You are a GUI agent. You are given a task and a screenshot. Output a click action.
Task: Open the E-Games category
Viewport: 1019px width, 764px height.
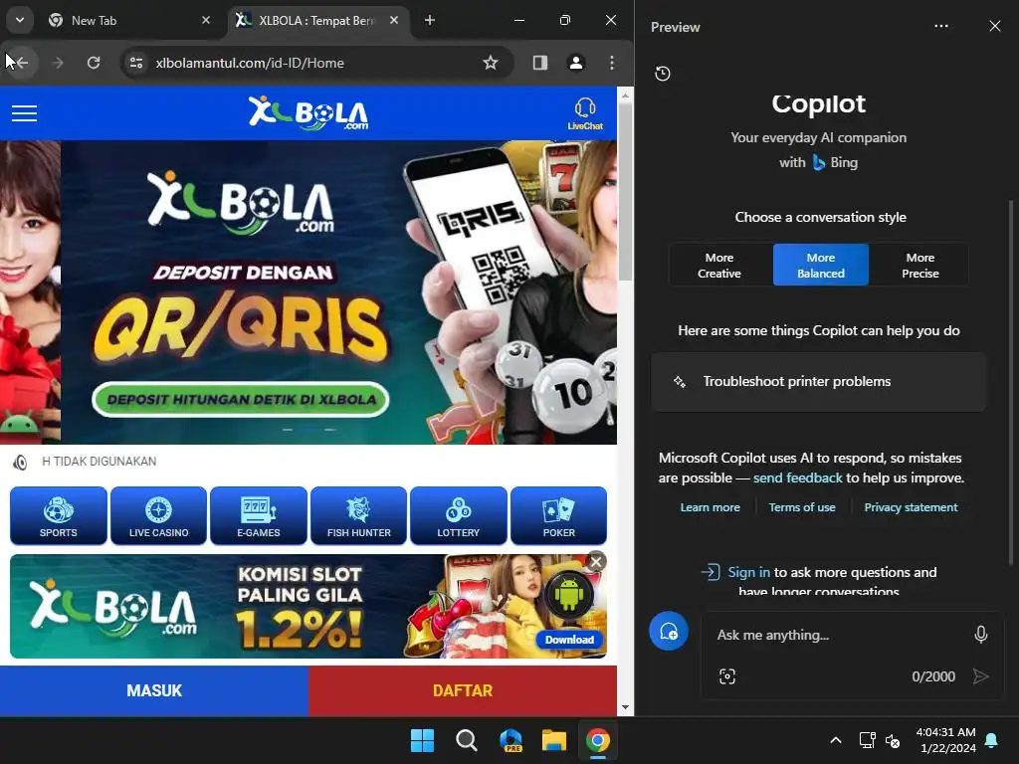(259, 516)
